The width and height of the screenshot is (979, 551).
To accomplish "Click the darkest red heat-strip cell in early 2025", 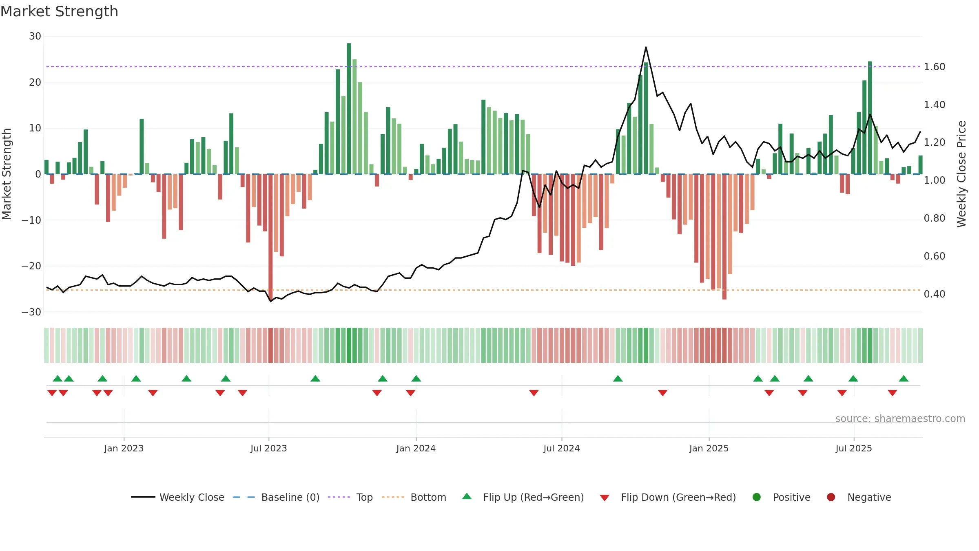I will click(x=724, y=345).
